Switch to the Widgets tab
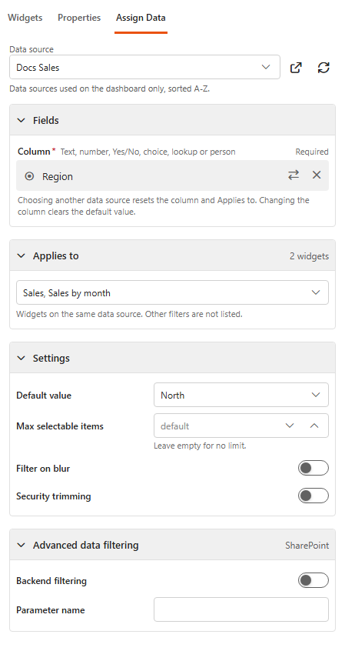The image size is (345, 651). click(x=25, y=18)
